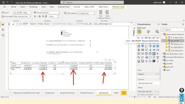The width and height of the screenshot is (185, 104).
Task: Choose the Pie chart visual
Action: point(150,46)
